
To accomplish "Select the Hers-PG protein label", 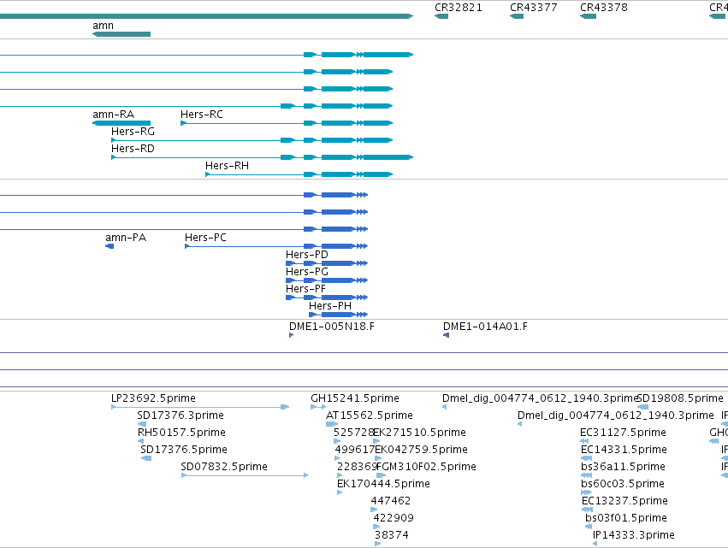I will tap(307, 272).
